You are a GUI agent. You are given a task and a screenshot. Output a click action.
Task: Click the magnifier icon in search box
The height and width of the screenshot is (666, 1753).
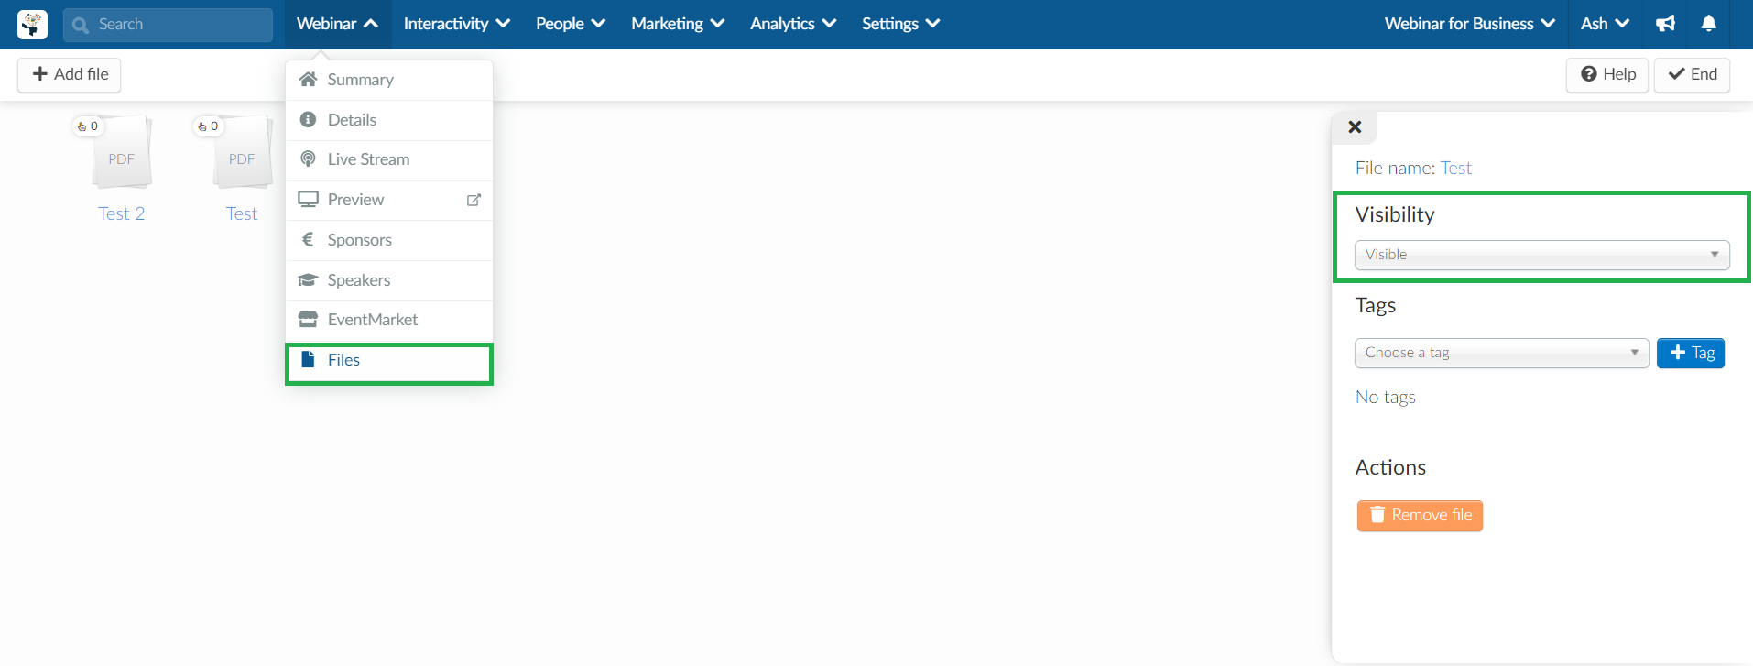tap(81, 25)
